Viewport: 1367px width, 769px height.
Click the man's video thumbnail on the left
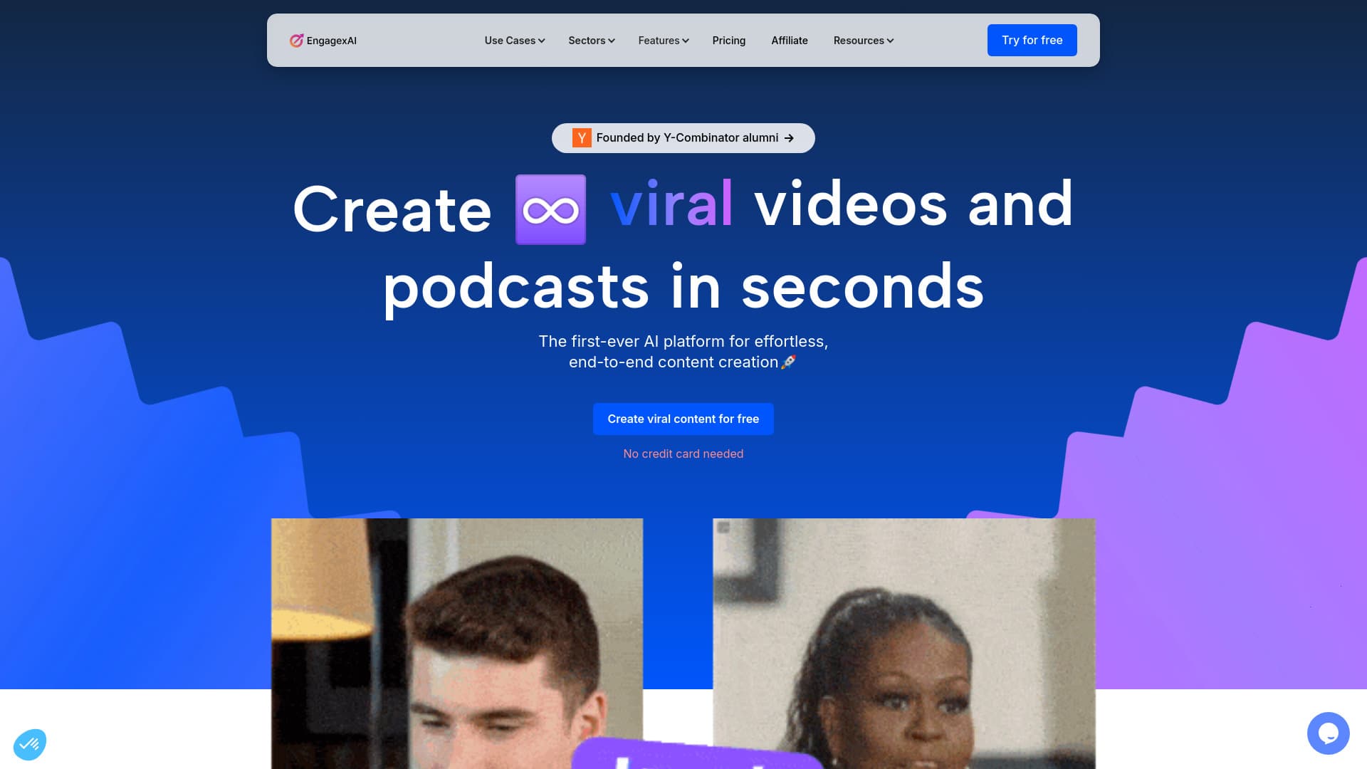pos(456,641)
